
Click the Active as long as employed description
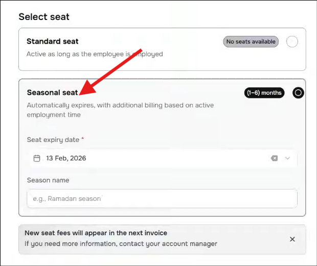95,54
